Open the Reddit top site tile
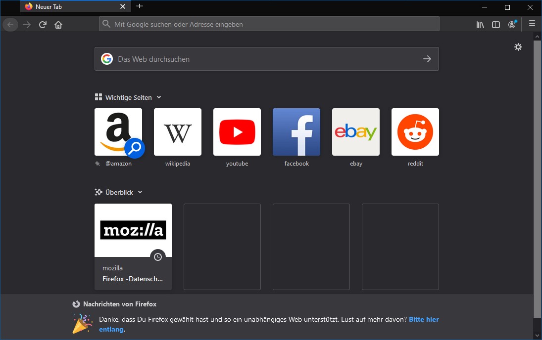The width and height of the screenshot is (542, 340). pos(415,132)
